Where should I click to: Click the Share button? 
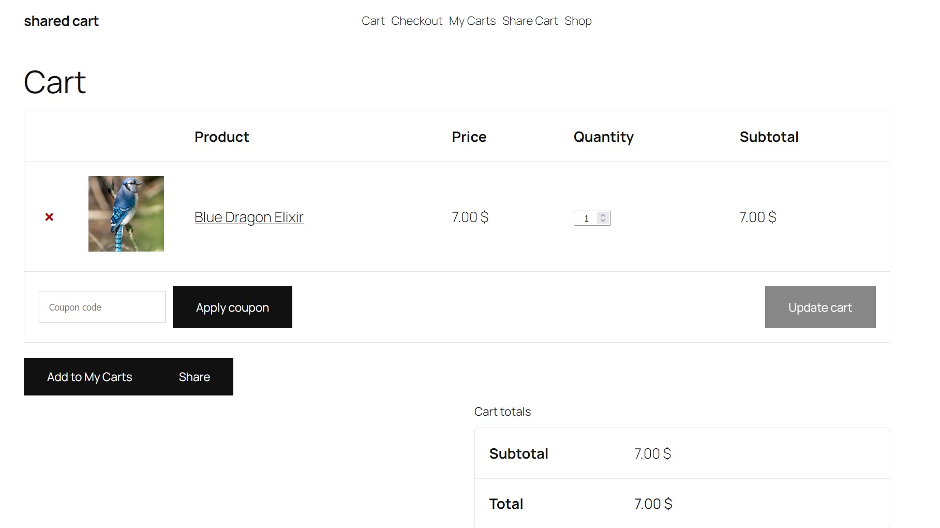pyautogui.click(x=194, y=377)
